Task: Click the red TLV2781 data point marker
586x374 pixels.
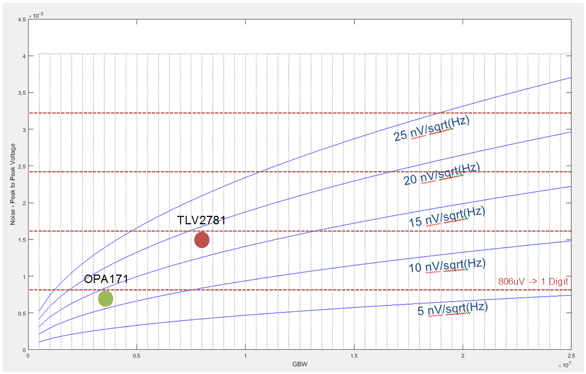Action: [202, 240]
